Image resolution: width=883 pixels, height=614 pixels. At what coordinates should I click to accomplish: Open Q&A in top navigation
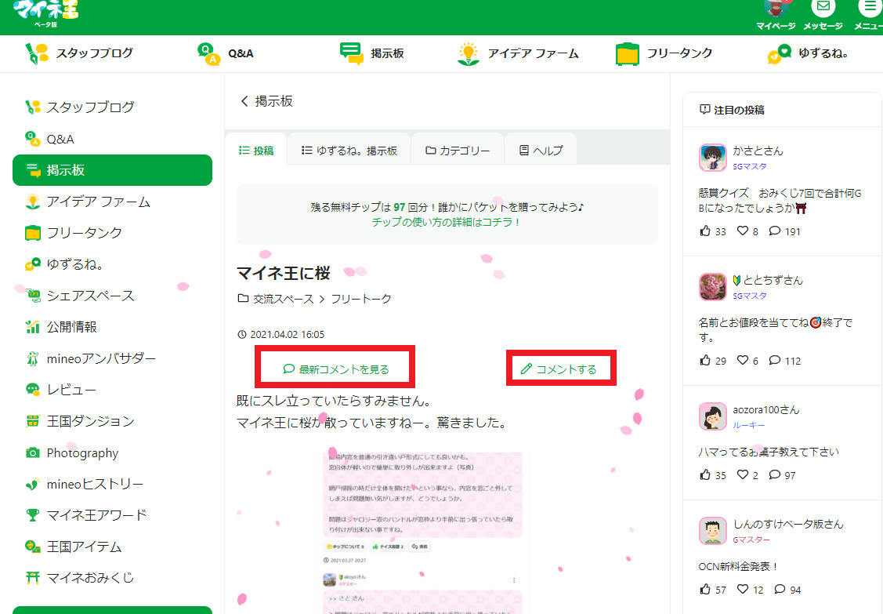tap(226, 53)
